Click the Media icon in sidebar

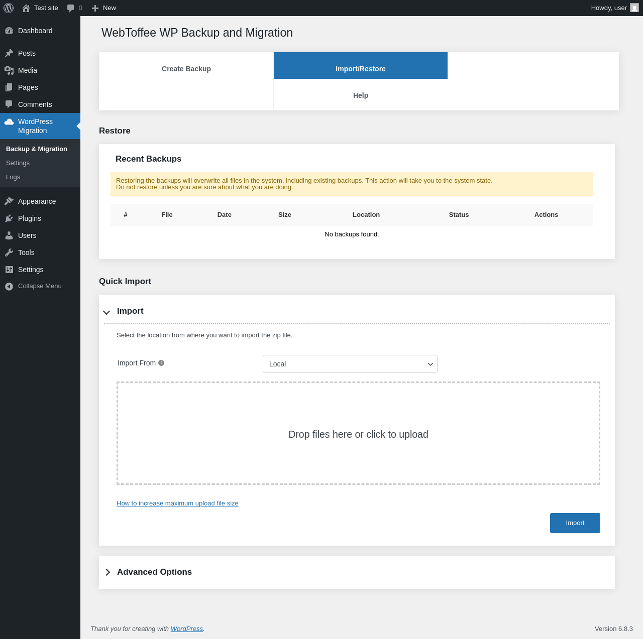9,70
